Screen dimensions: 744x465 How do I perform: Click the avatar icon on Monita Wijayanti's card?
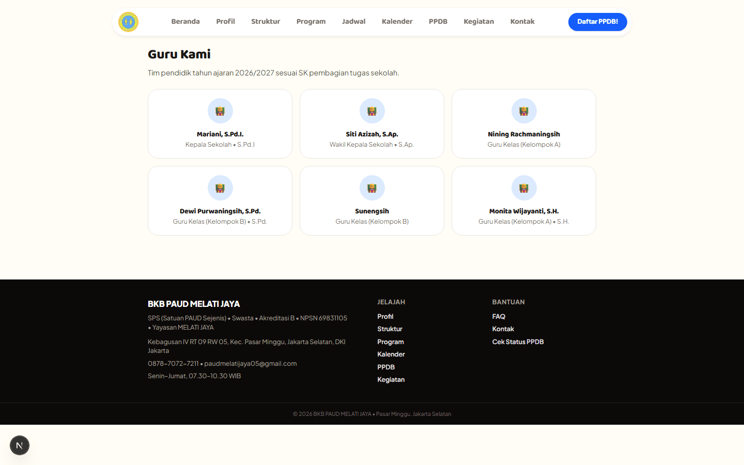524,188
